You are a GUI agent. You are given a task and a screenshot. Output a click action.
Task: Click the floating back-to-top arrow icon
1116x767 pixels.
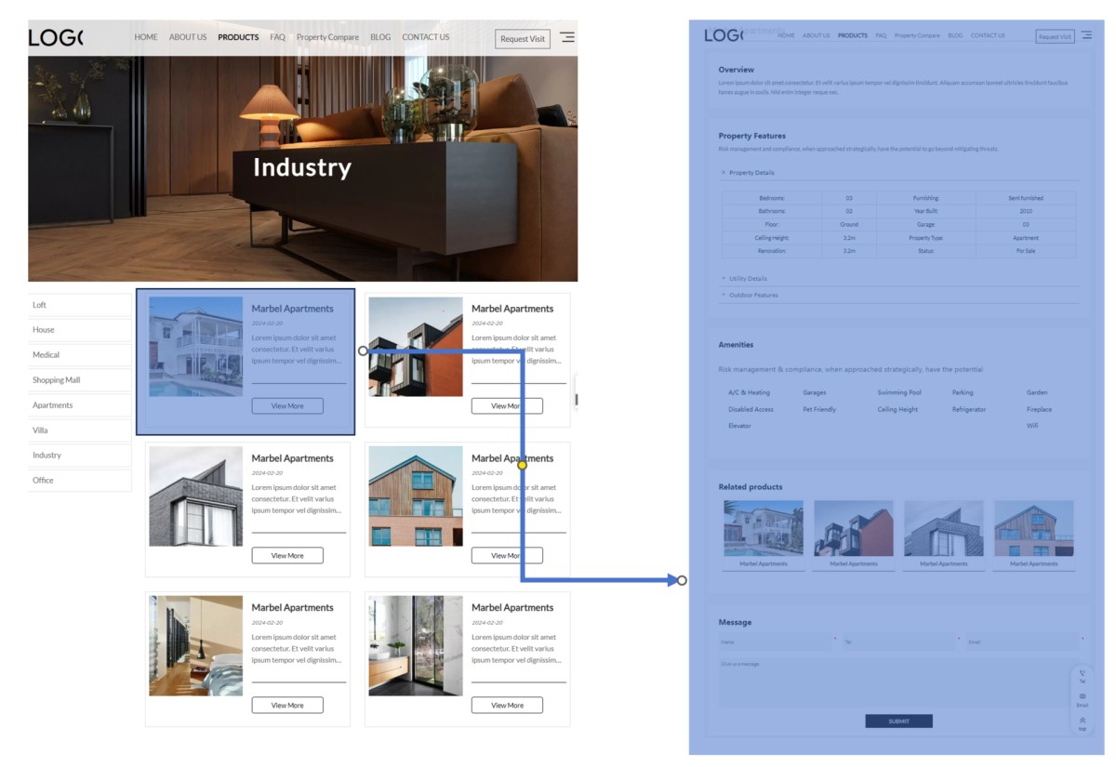click(x=1083, y=722)
